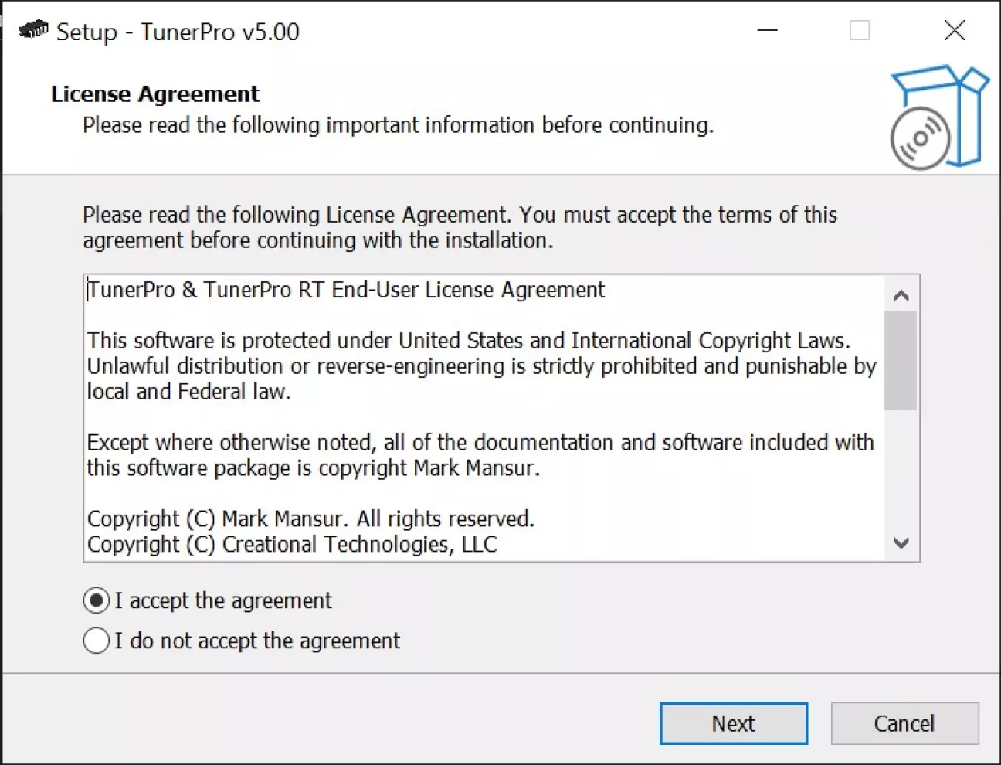Viewport: 1001px width, 765px height.
Task: Click the paragraph starting "This software is protected"
Action: pyautogui.click(x=482, y=366)
